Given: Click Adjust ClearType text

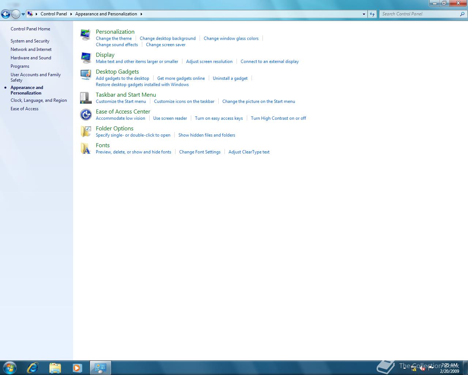Looking at the screenshot, I should 249,152.
